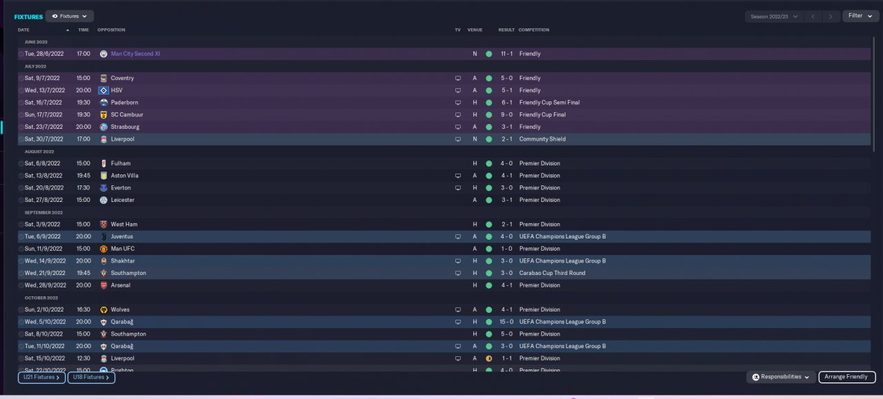Click the Arrange Friendly button
Viewport: 883px width, 399px height.
pos(847,377)
